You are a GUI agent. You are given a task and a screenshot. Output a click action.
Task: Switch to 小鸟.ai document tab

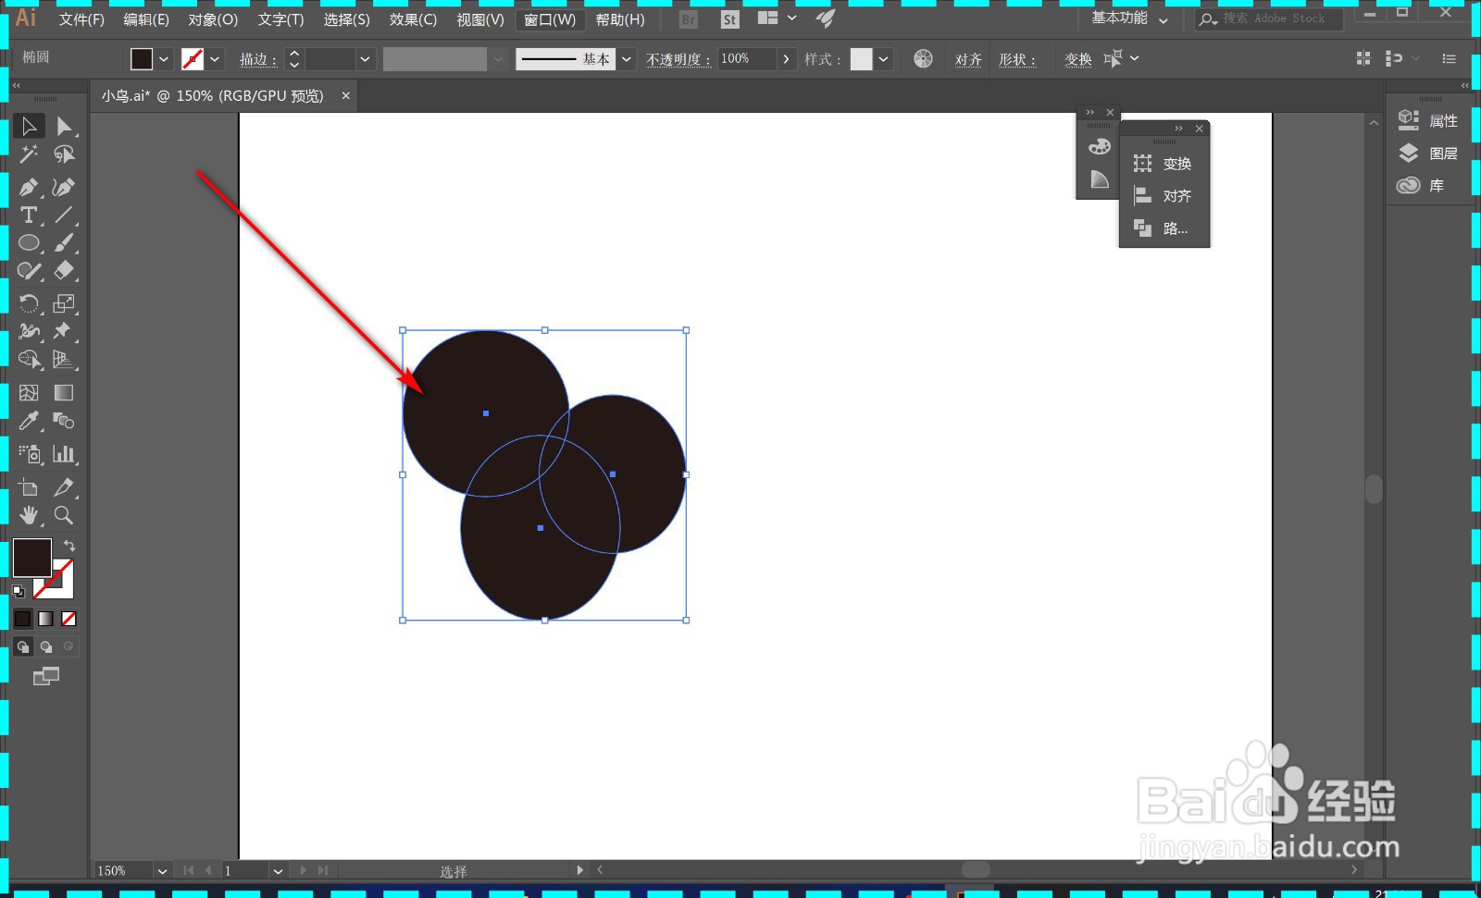(213, 96)
